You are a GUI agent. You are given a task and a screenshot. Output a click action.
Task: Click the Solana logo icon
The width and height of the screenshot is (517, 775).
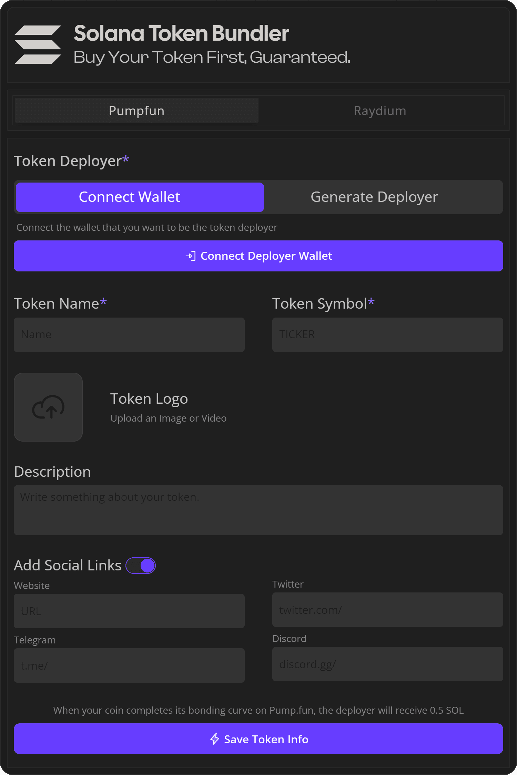pos(38,45)
